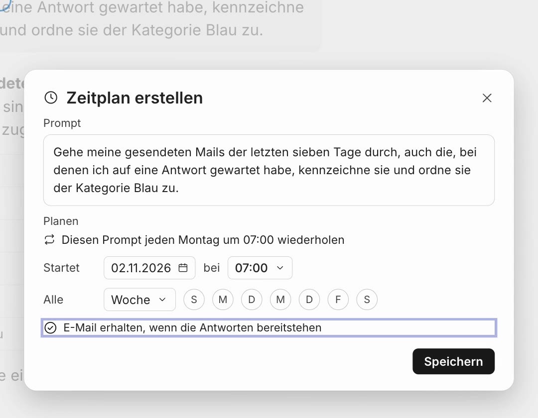Click the 'Prompt' label

click(62, 123)
